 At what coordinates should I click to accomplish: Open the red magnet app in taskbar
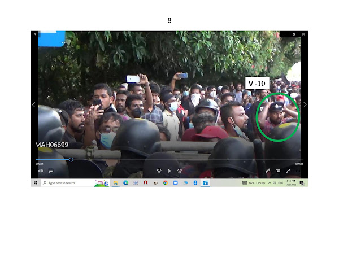click(146, 183)
